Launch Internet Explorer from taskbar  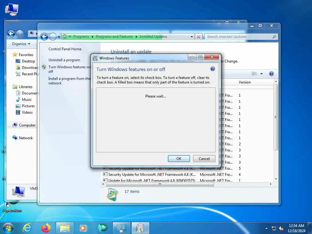pos(27,228)
